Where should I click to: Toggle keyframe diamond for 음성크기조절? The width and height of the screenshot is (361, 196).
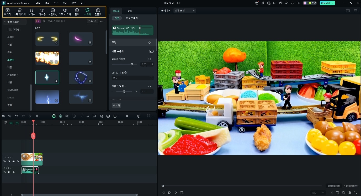[x=150, y=59]
